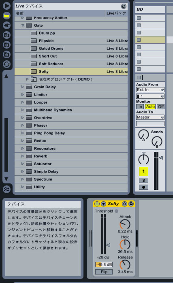Open File Browser 1 in sidebar
173x283 pixels.
click(x=6, y=35)
